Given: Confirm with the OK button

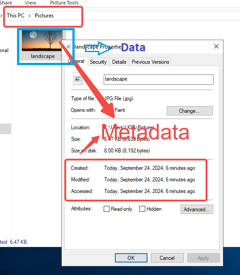Looking at the screenshot, I should [131, 258].
